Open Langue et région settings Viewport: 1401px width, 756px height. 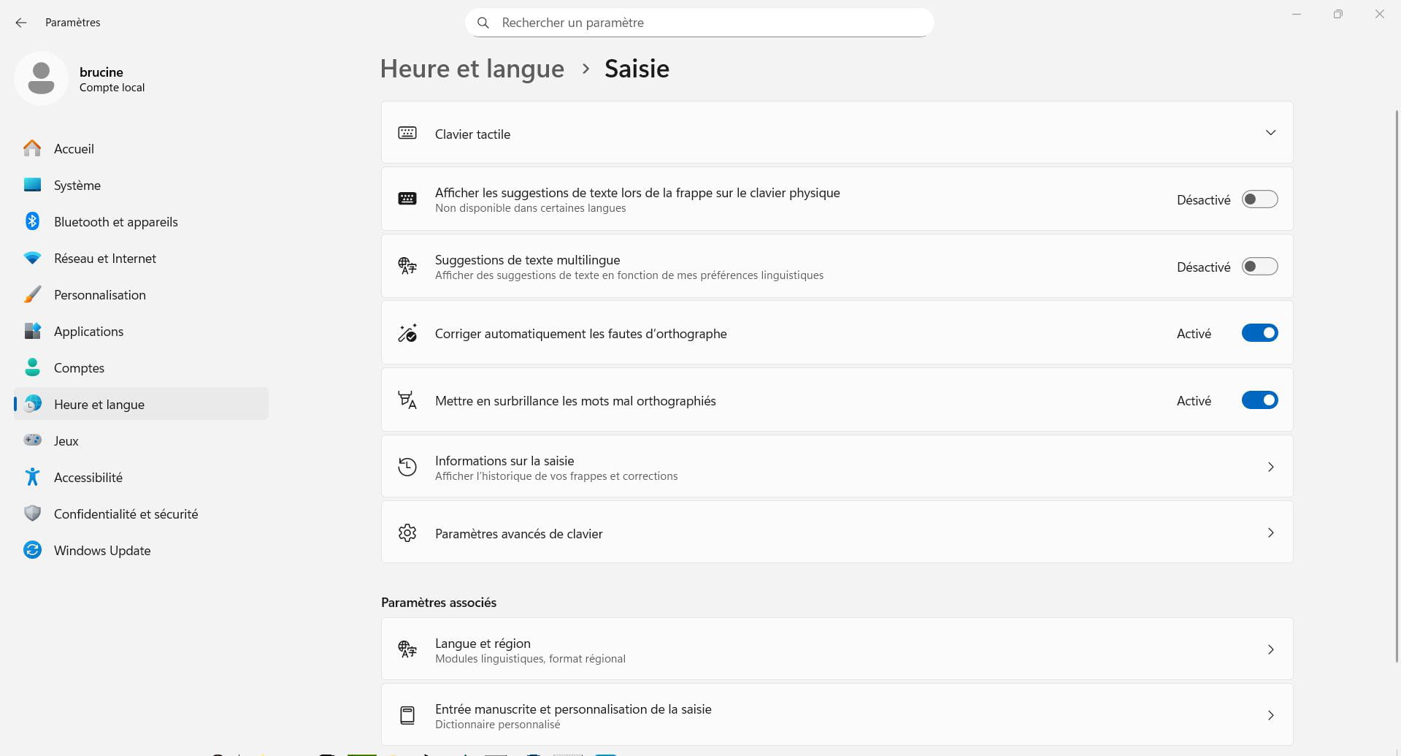tap(836, 649)
